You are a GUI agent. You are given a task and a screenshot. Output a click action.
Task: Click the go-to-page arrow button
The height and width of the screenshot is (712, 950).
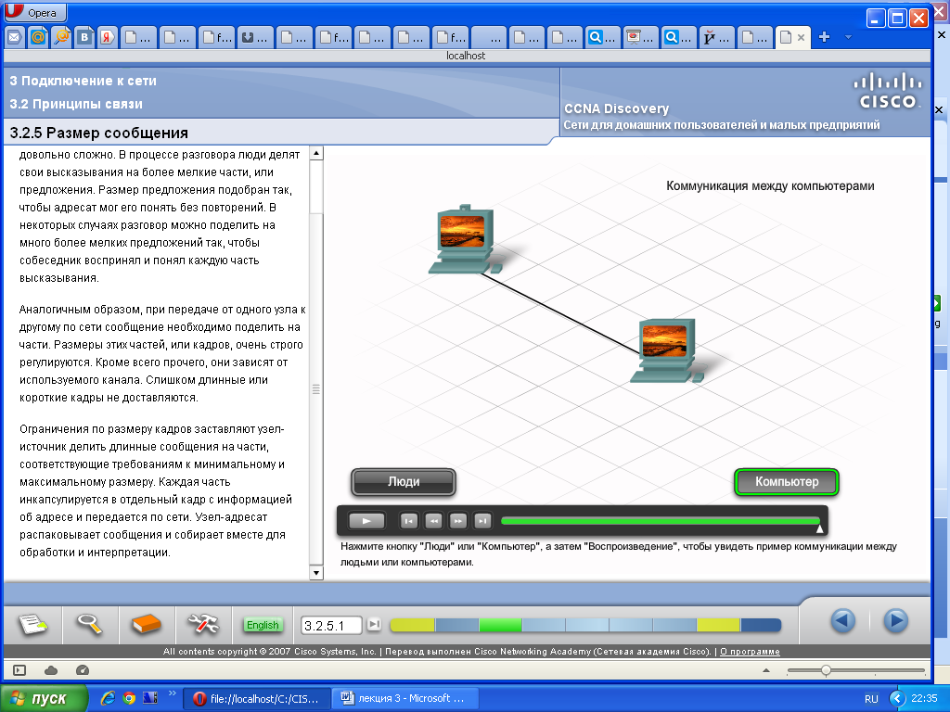click(374, 624)
